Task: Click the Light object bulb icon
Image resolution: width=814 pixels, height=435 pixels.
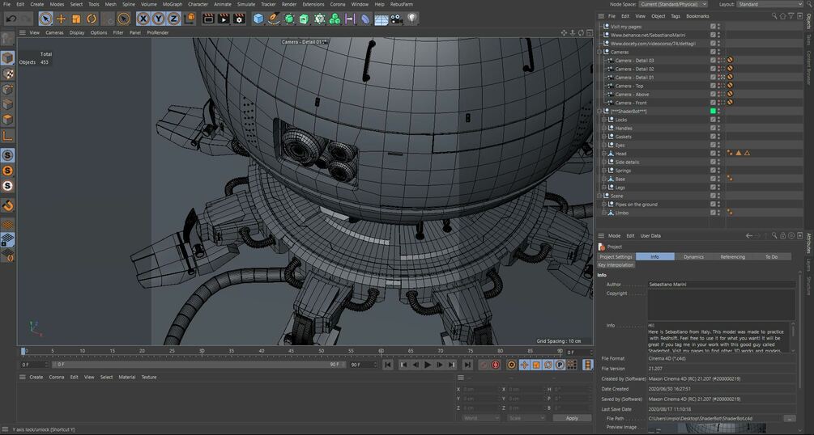Action: (x=411, y=18)
